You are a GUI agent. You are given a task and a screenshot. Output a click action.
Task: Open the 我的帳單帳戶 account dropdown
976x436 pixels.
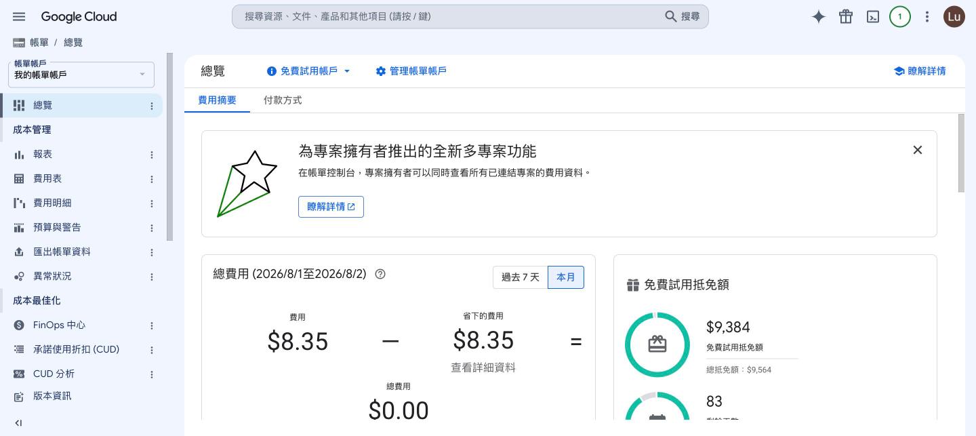(81, 75)
